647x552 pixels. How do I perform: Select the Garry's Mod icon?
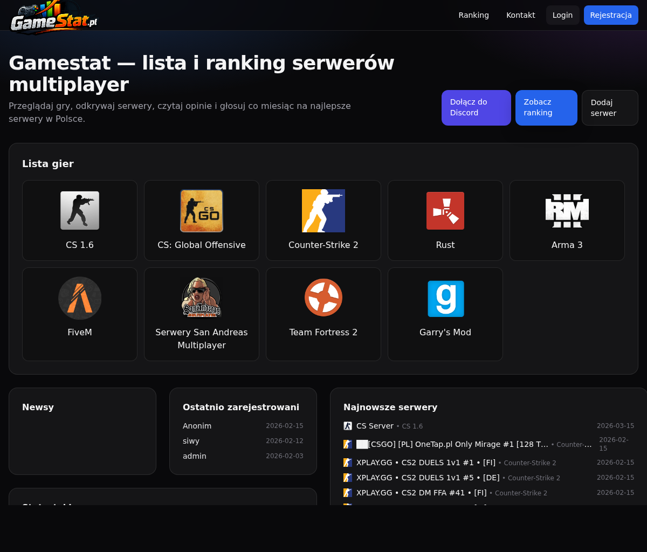point(446,299)
